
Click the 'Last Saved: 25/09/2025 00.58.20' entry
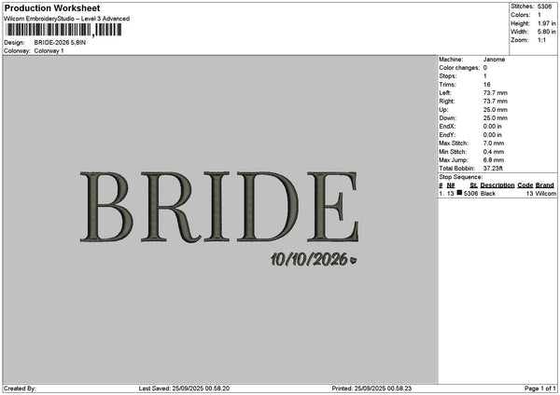coord(184,388)
